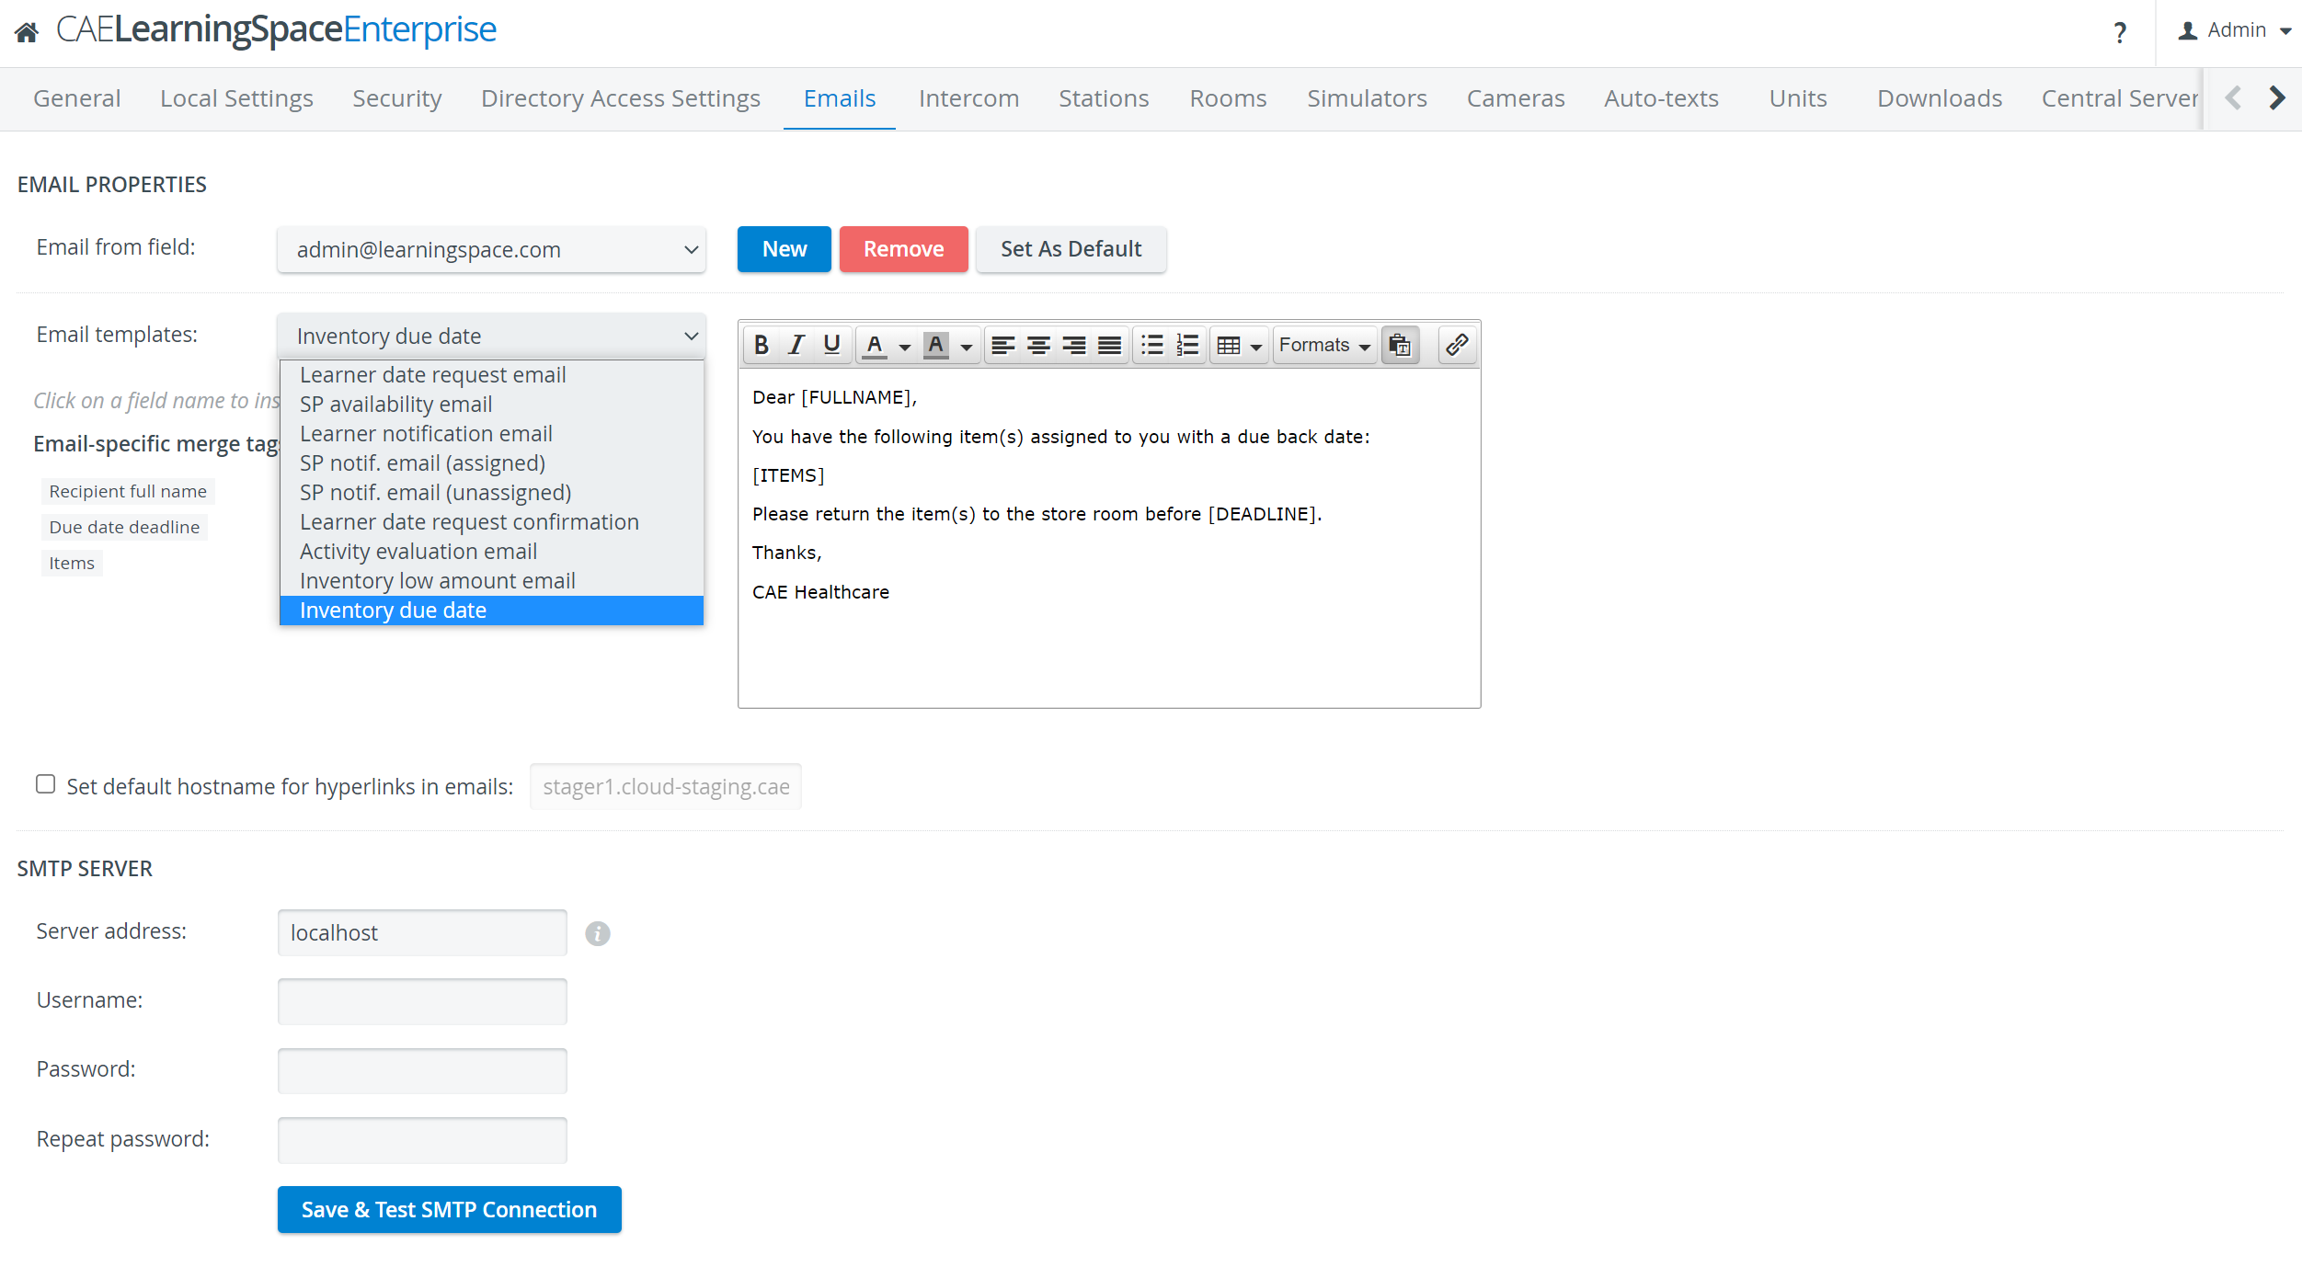Screen dimensions: 2302x1267
Task: Expand the Formats dropdown in toolbar
Action: click(x=1324, y=345)
